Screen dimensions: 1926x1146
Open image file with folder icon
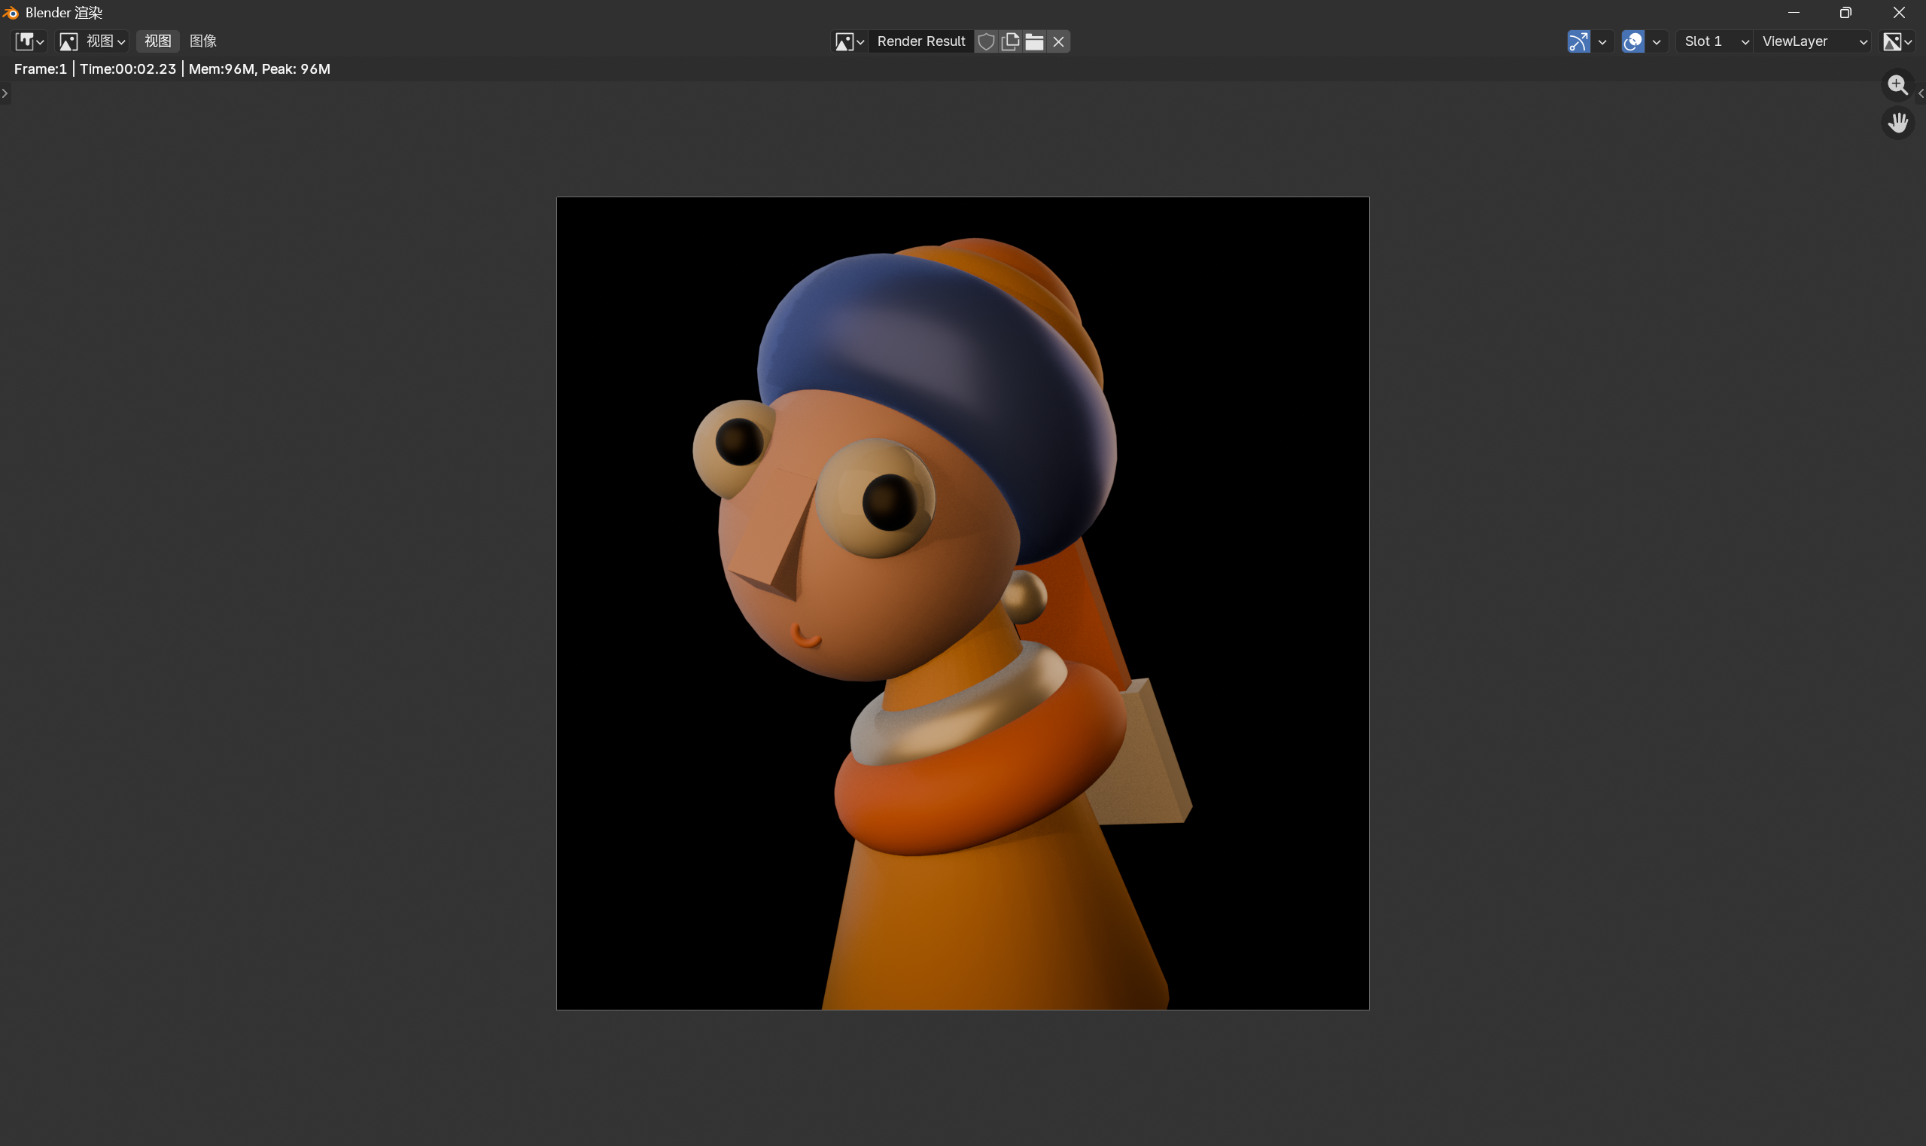tap(1034, 41)
